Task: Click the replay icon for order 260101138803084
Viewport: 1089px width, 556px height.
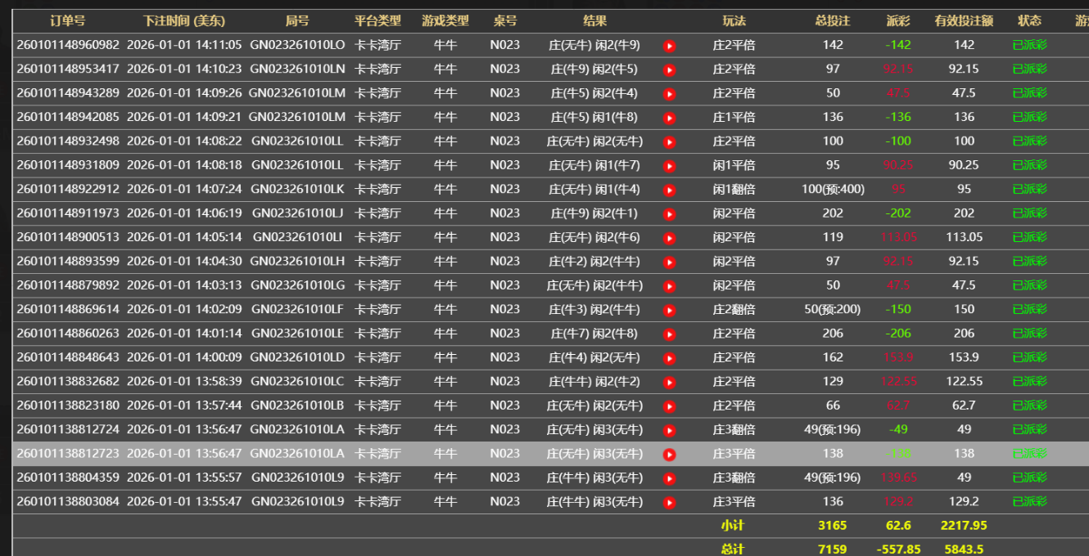Action: pyautogui.click(x=669, y=503)
